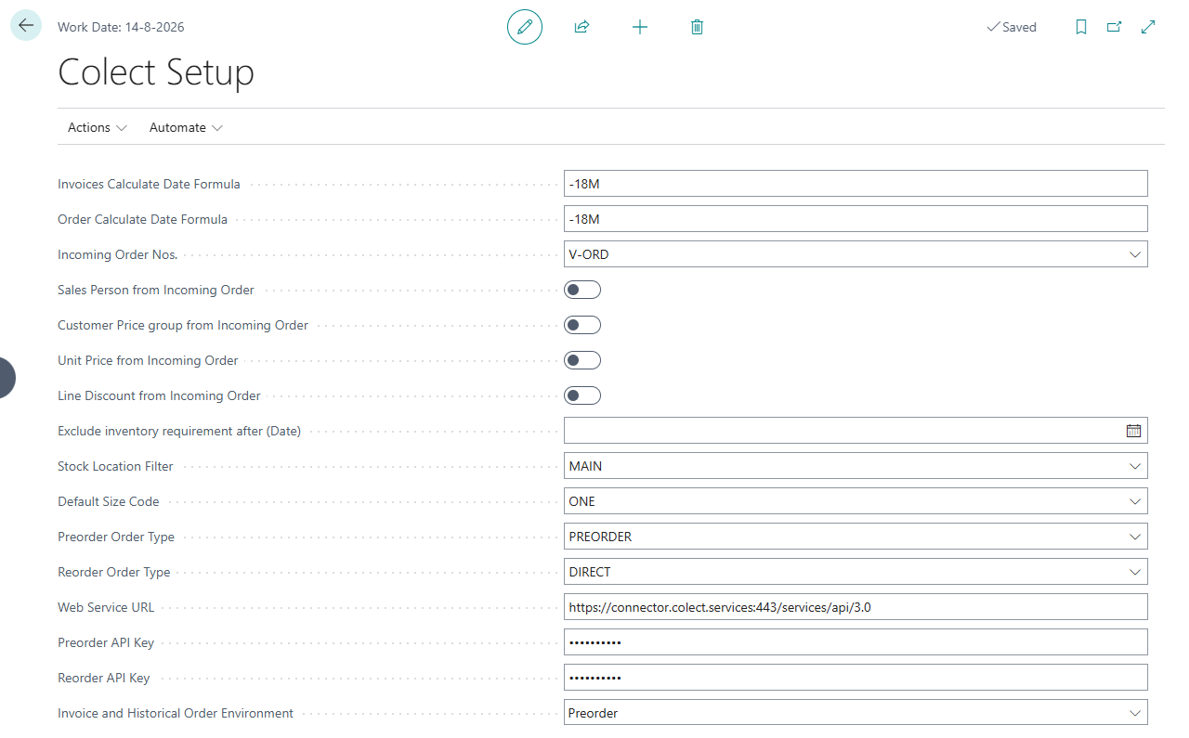Expand Invoice and Historical Order Environment dropdown

[1135, 713]
